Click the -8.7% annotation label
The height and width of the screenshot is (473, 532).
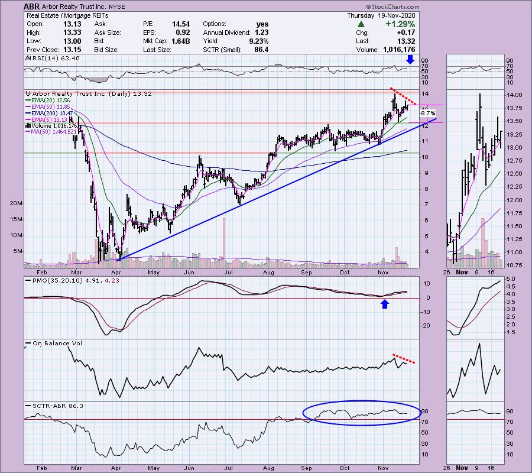coord(427,114)
